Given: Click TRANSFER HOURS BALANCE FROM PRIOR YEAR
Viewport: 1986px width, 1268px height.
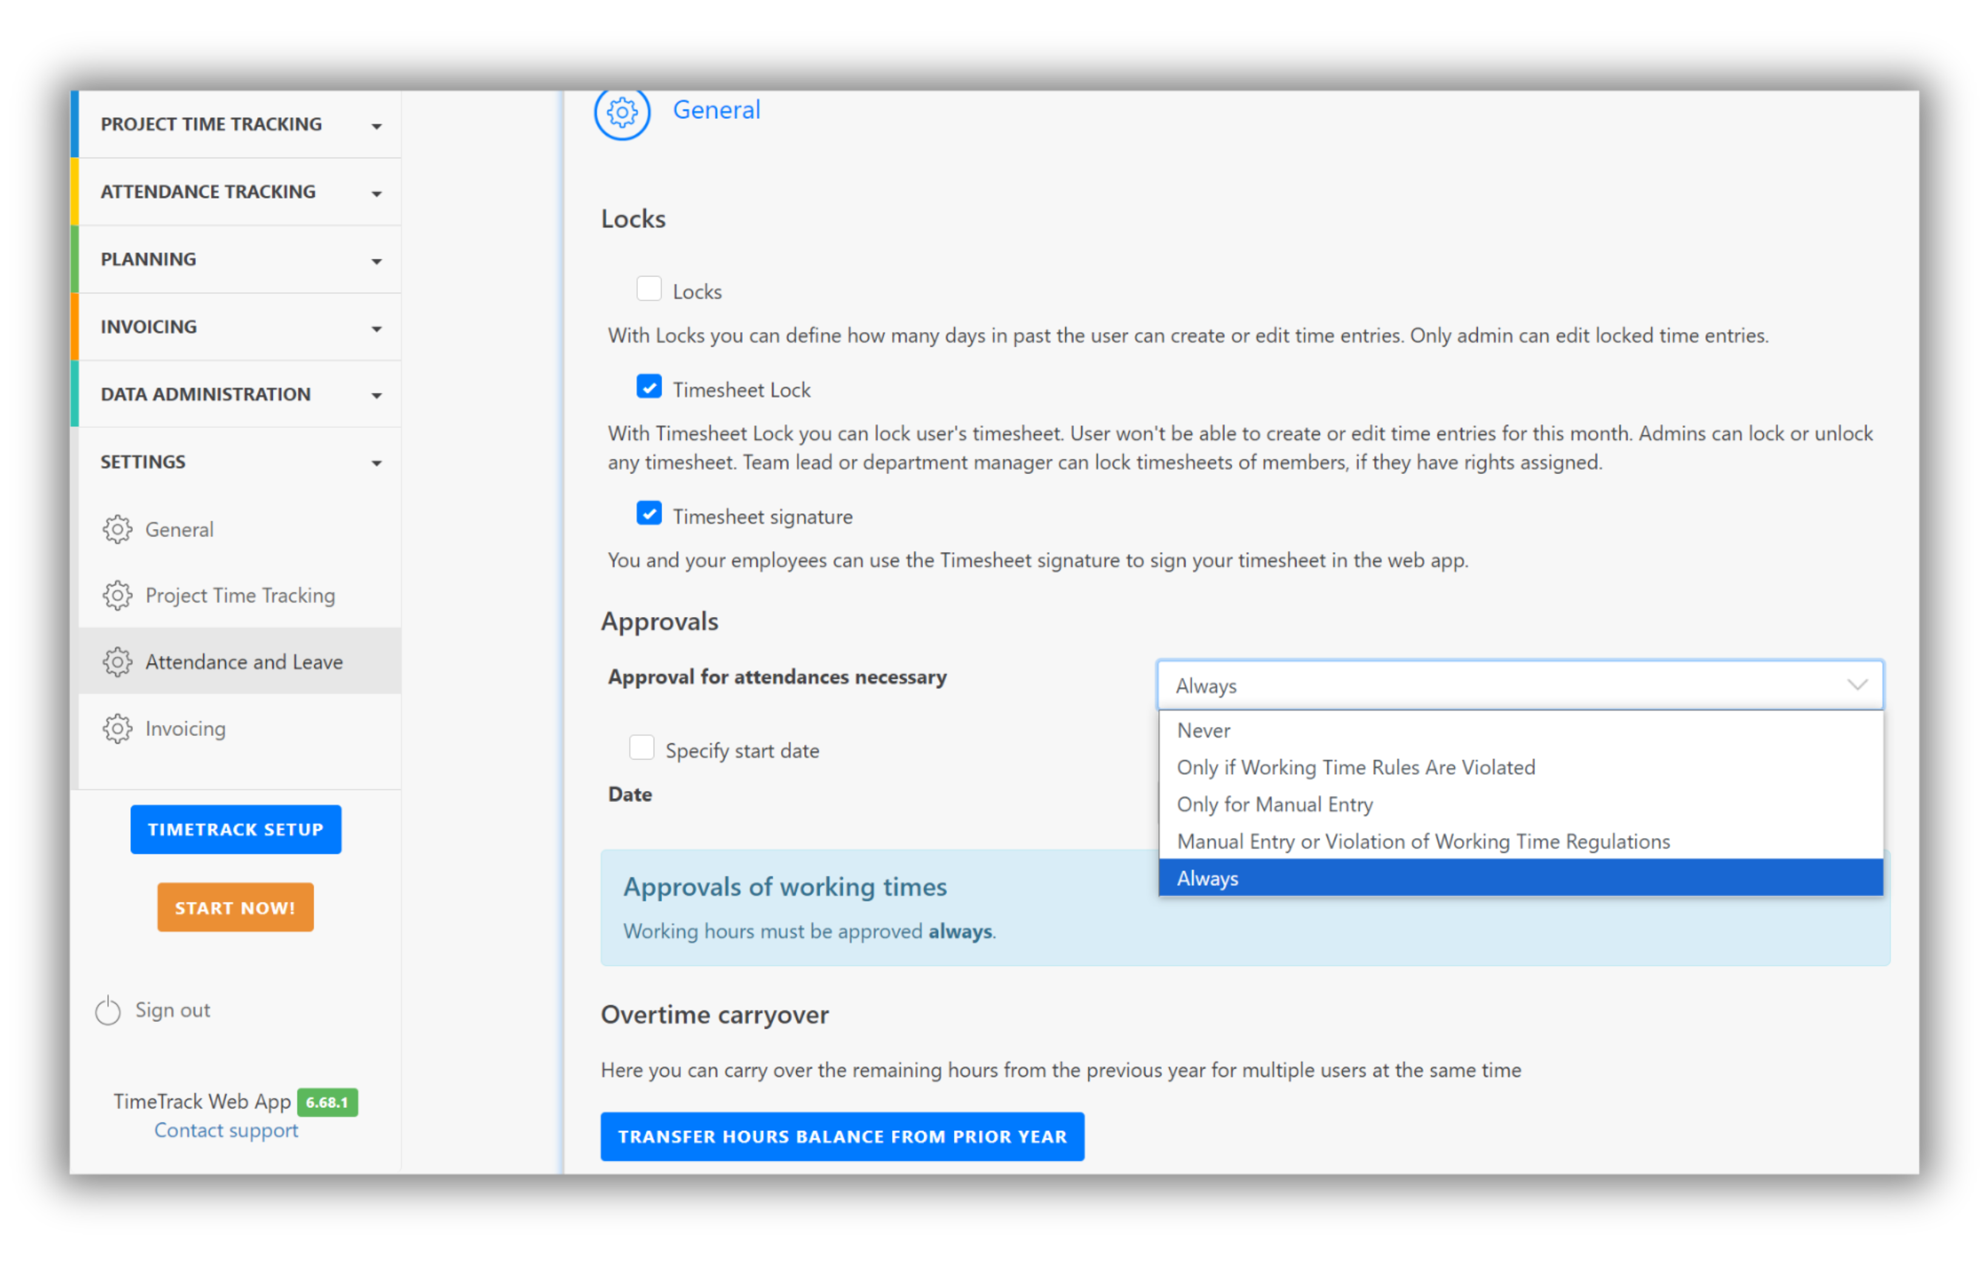Looking at the screenshot, I should pyautogui.click(x=842, y=1136).
